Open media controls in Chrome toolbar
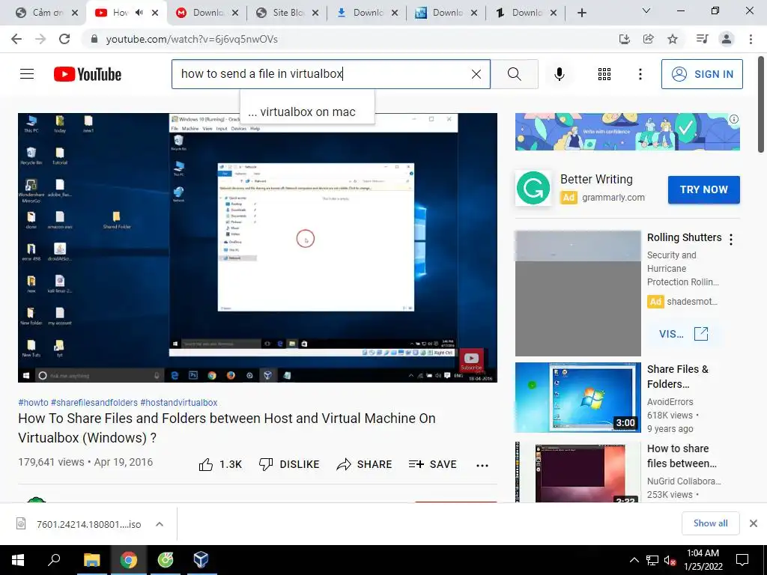 click(702, 39)
